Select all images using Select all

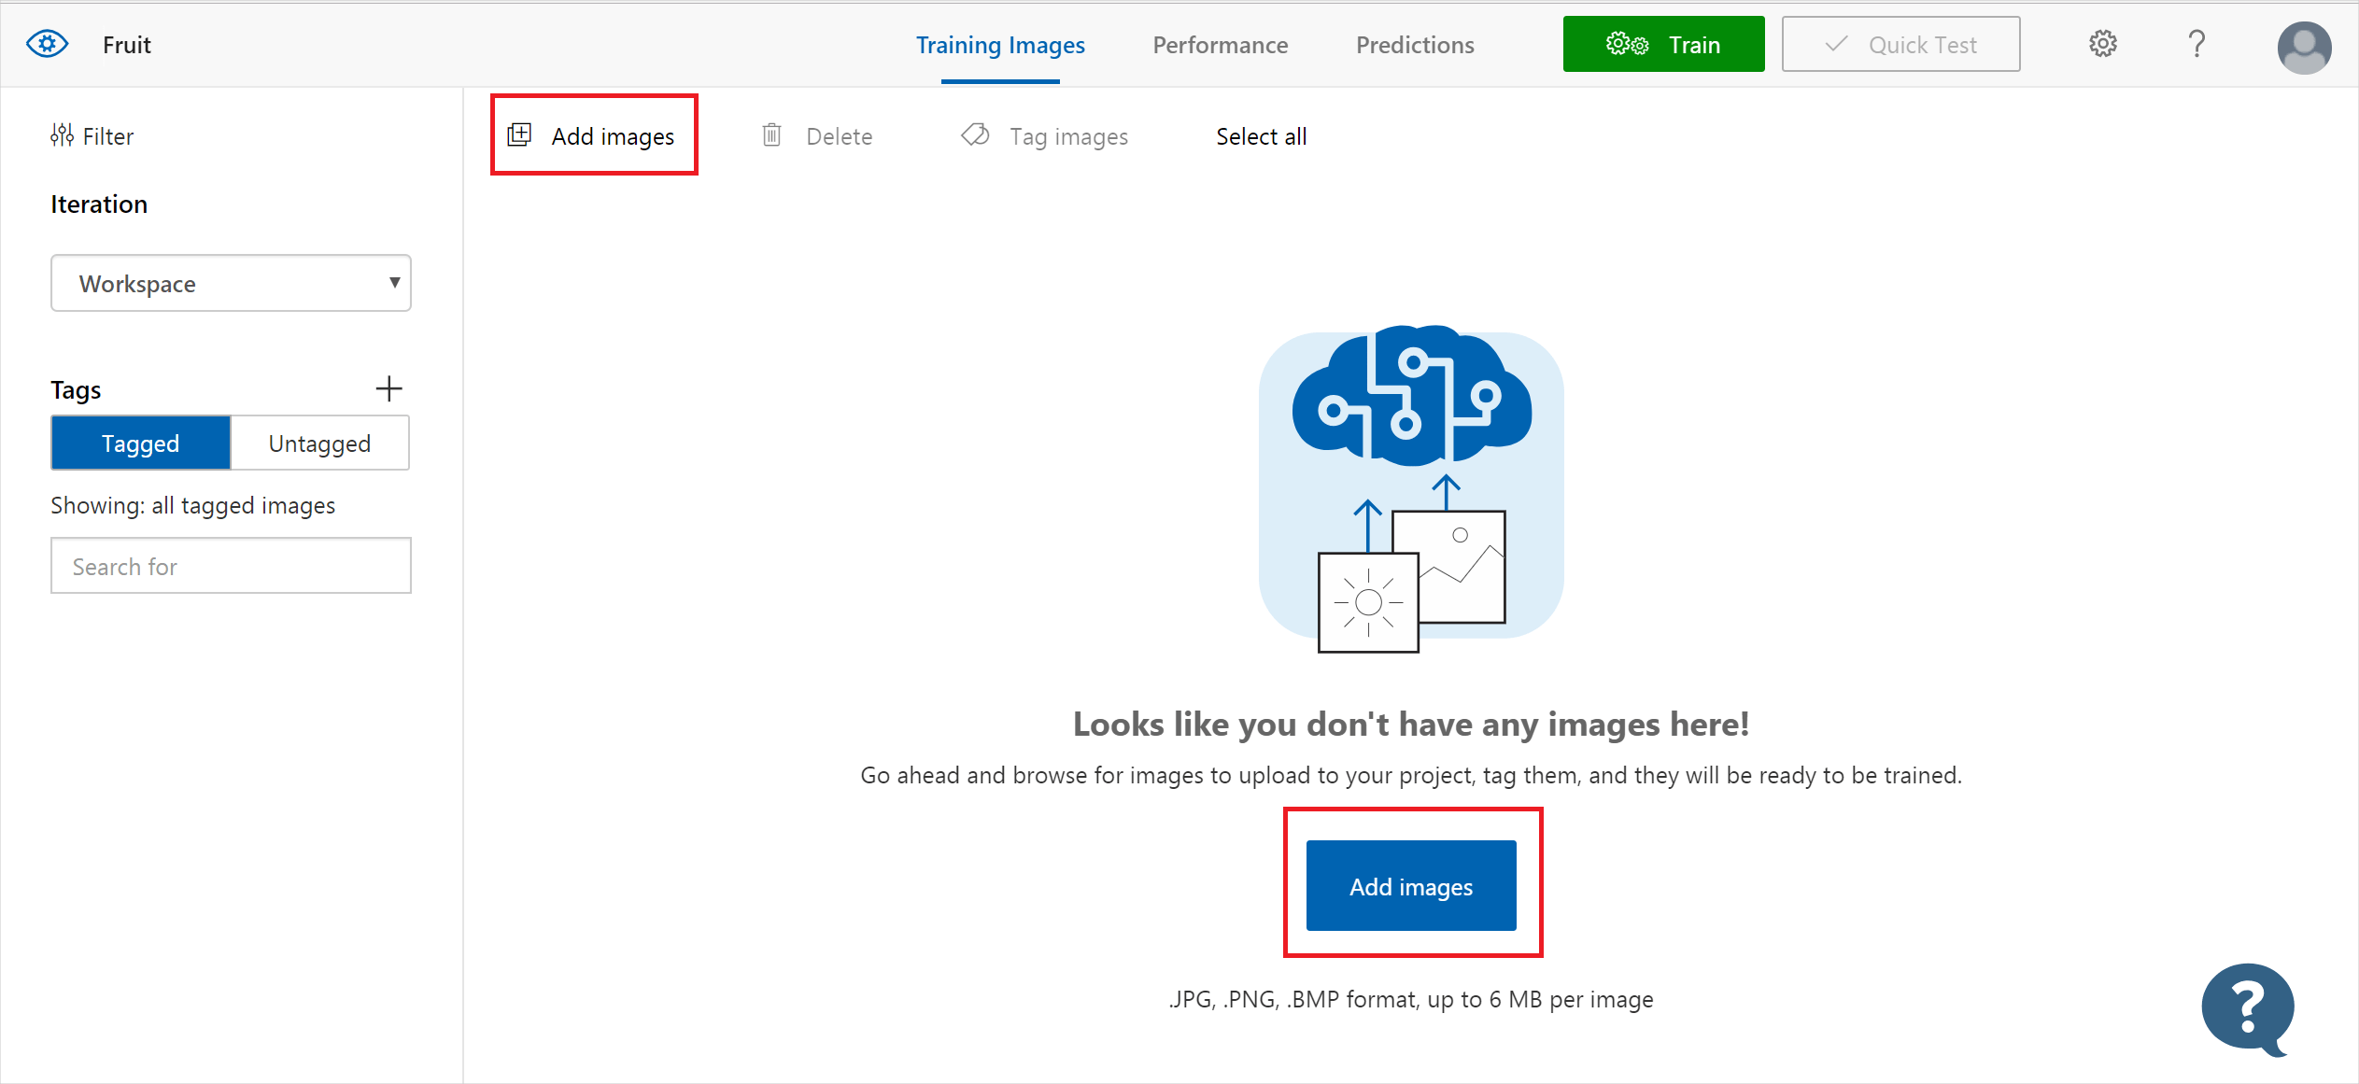pyautogui.click(x=1261, y=137)
